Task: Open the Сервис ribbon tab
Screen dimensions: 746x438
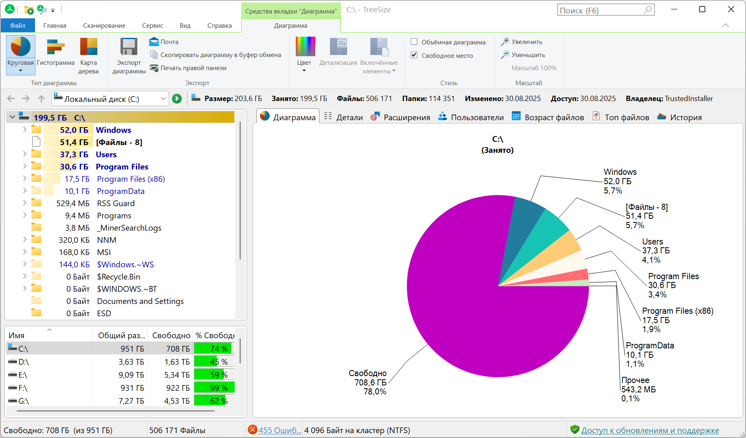Action: pos(153,25)
